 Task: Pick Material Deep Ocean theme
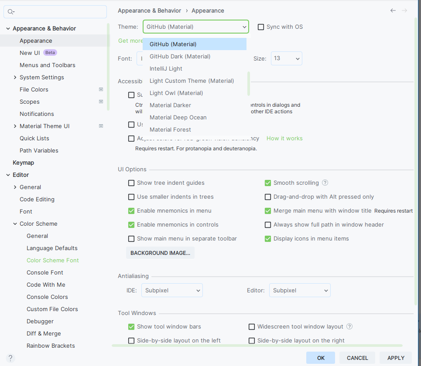(195, 118)
